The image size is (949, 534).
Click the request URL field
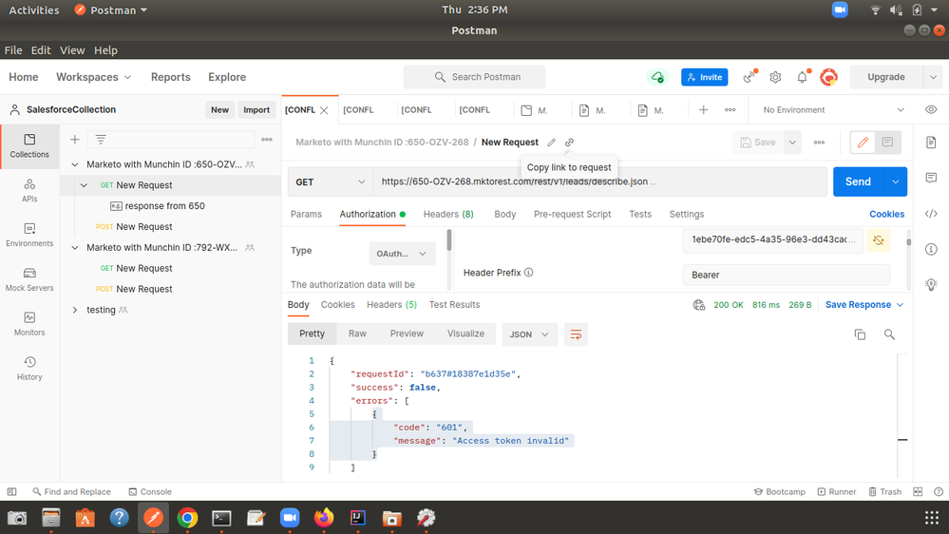(x=599, y=181)
